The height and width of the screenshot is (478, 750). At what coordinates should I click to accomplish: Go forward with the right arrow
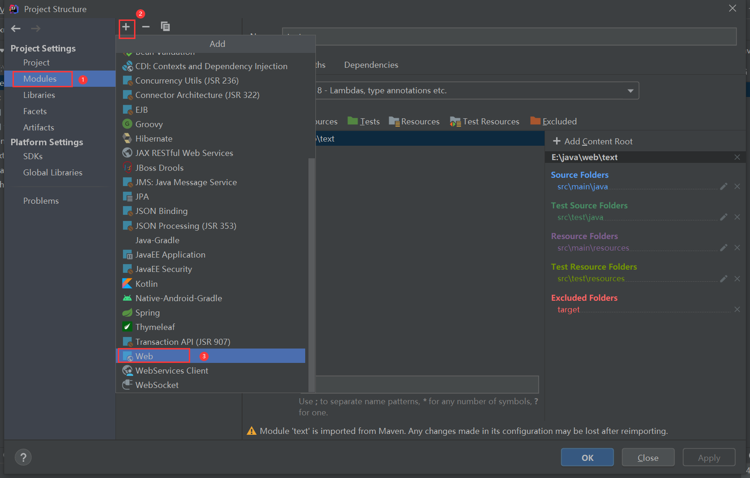coord(36,29)
